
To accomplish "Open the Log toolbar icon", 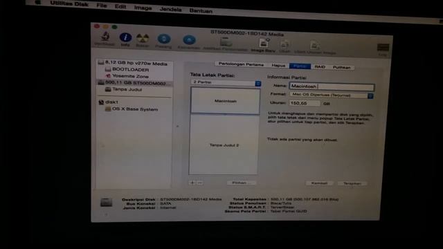I will (383, 48).
